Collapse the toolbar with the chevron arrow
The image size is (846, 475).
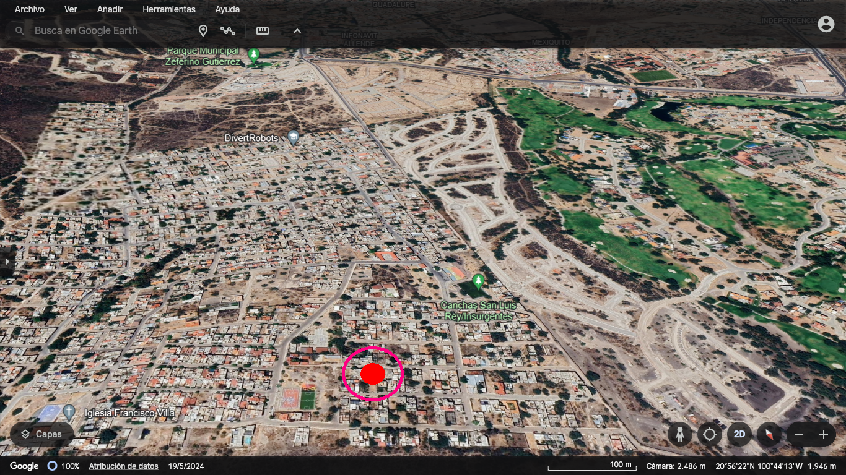pyautogui.click(x=297, y=30)
